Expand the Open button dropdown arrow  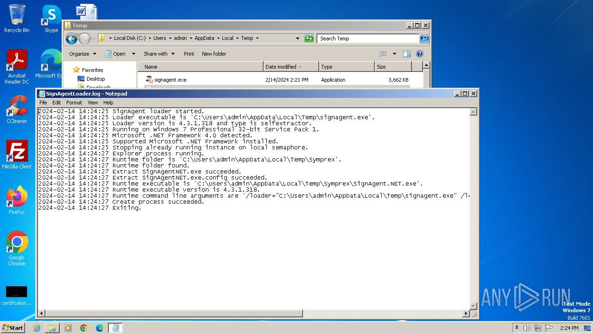click(133, 54)
